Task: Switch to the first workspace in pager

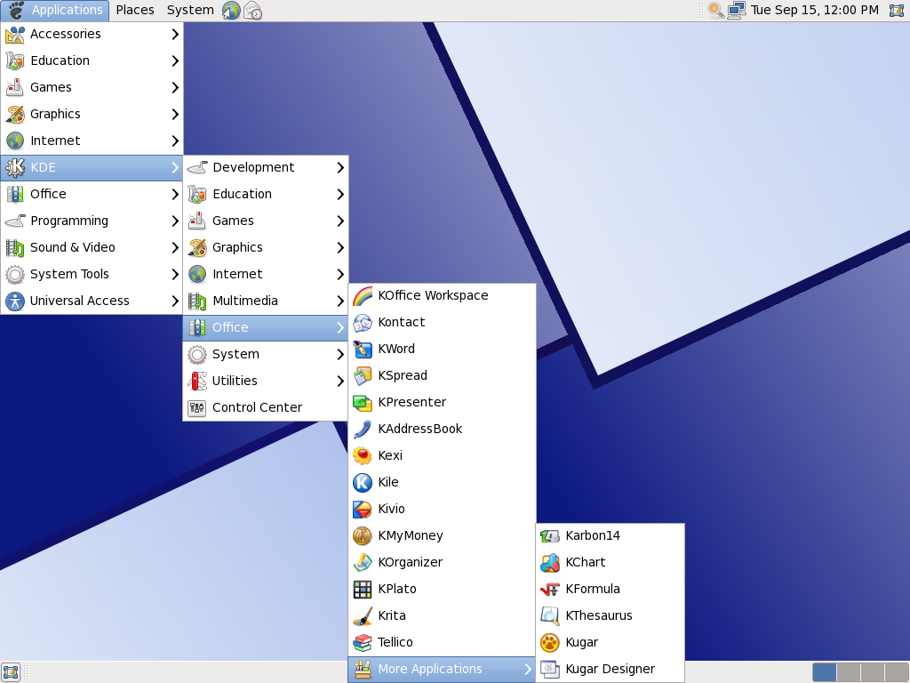Action: click(x=824, y=672)
